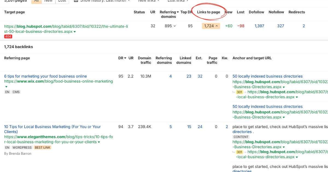Expand the target page URL disclosure arrow
Viewport: 328px width, 172px height.
coord(75,31)
